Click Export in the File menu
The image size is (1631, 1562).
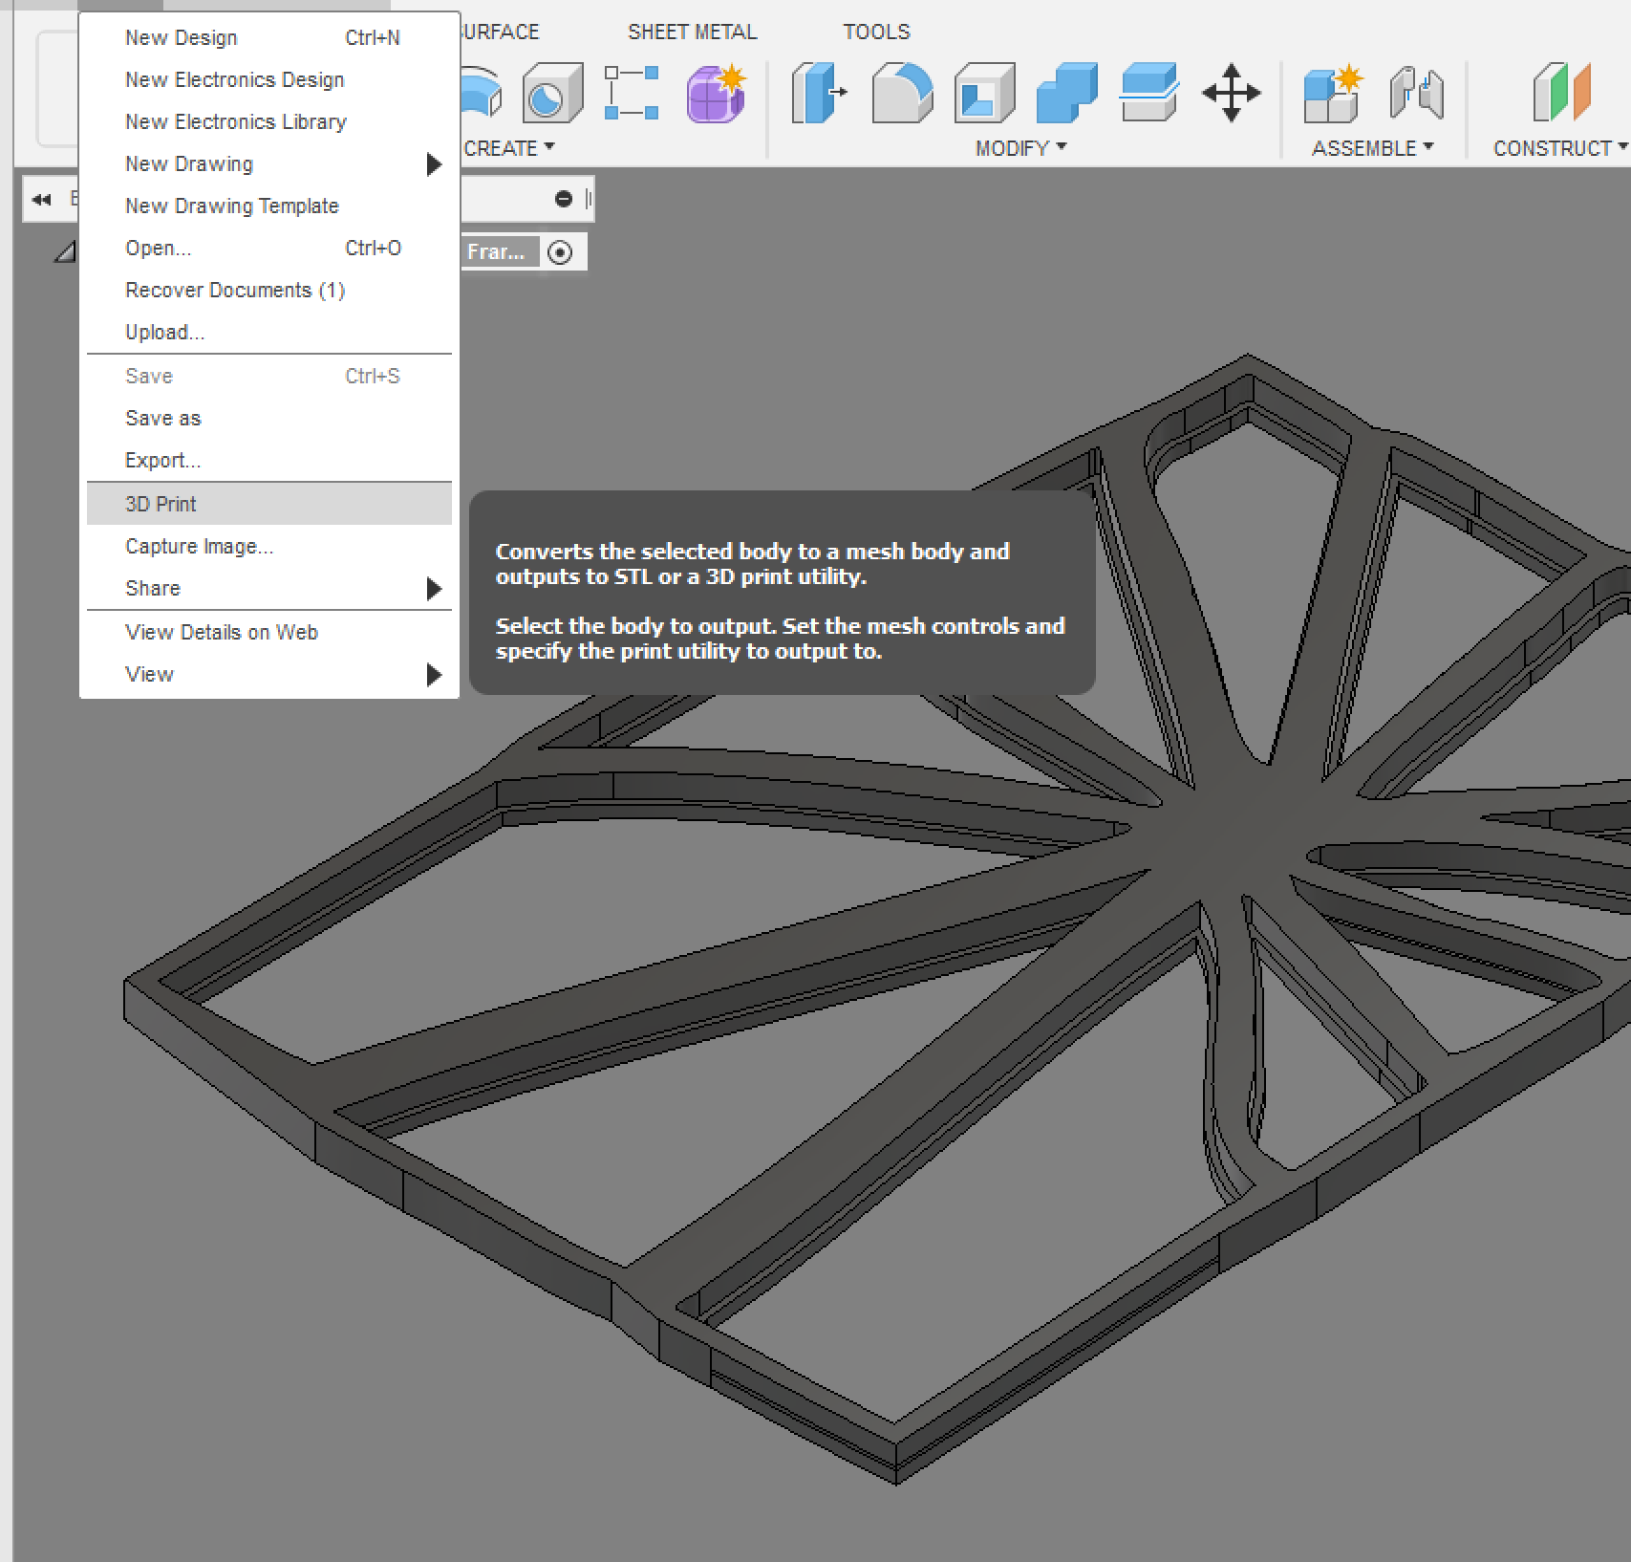click(x=162, y=460)
